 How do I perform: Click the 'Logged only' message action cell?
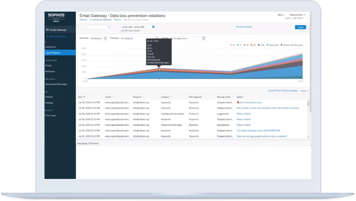(x=223, y=114)
